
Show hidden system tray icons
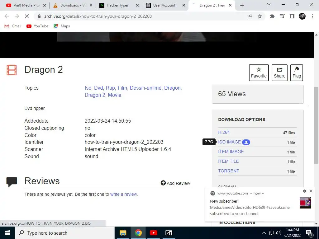point(264,233)
